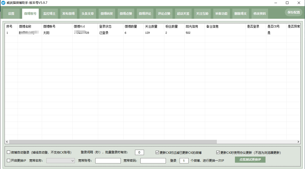Screen dimensions: 305x169
Task: Select the 微博评论 comments function
Action: pyautogui.click(x=145, y=14)
